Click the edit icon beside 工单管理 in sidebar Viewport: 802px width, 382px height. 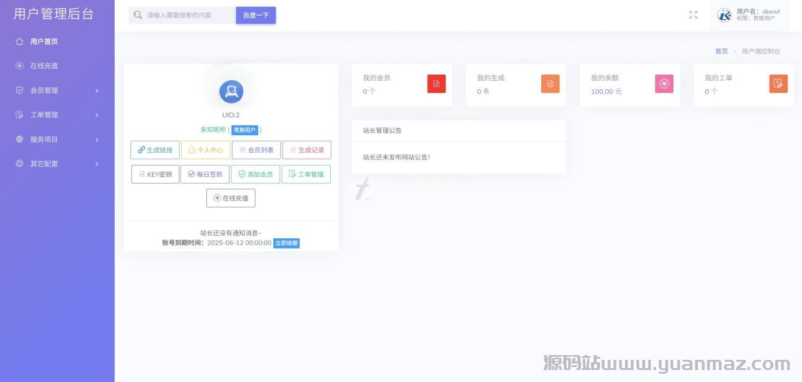tap(20, 115)
